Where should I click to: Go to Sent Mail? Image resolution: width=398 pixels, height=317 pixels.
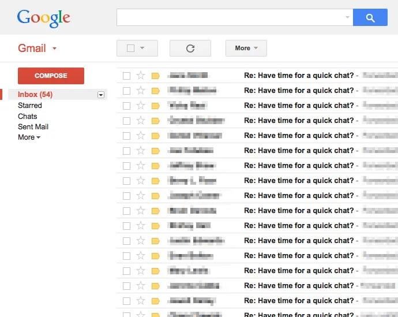coord(33,127)
